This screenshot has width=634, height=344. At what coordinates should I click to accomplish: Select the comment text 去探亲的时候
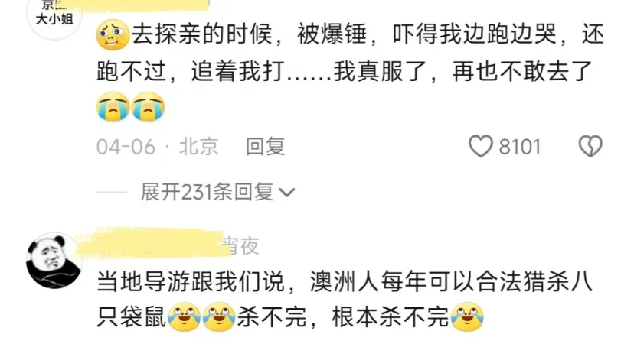tap(202, 34)
